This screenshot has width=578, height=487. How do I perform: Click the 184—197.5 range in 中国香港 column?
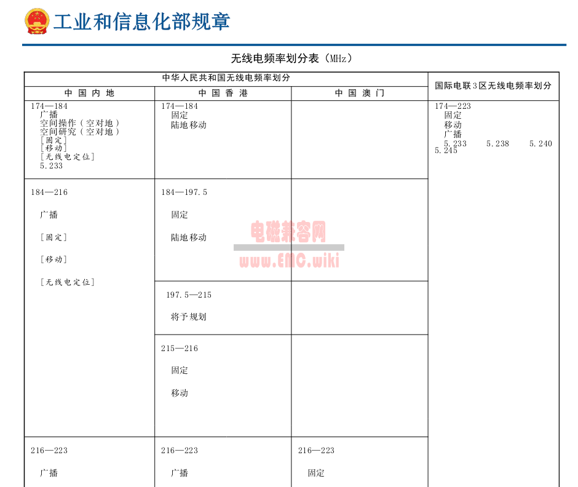point(184,192)
